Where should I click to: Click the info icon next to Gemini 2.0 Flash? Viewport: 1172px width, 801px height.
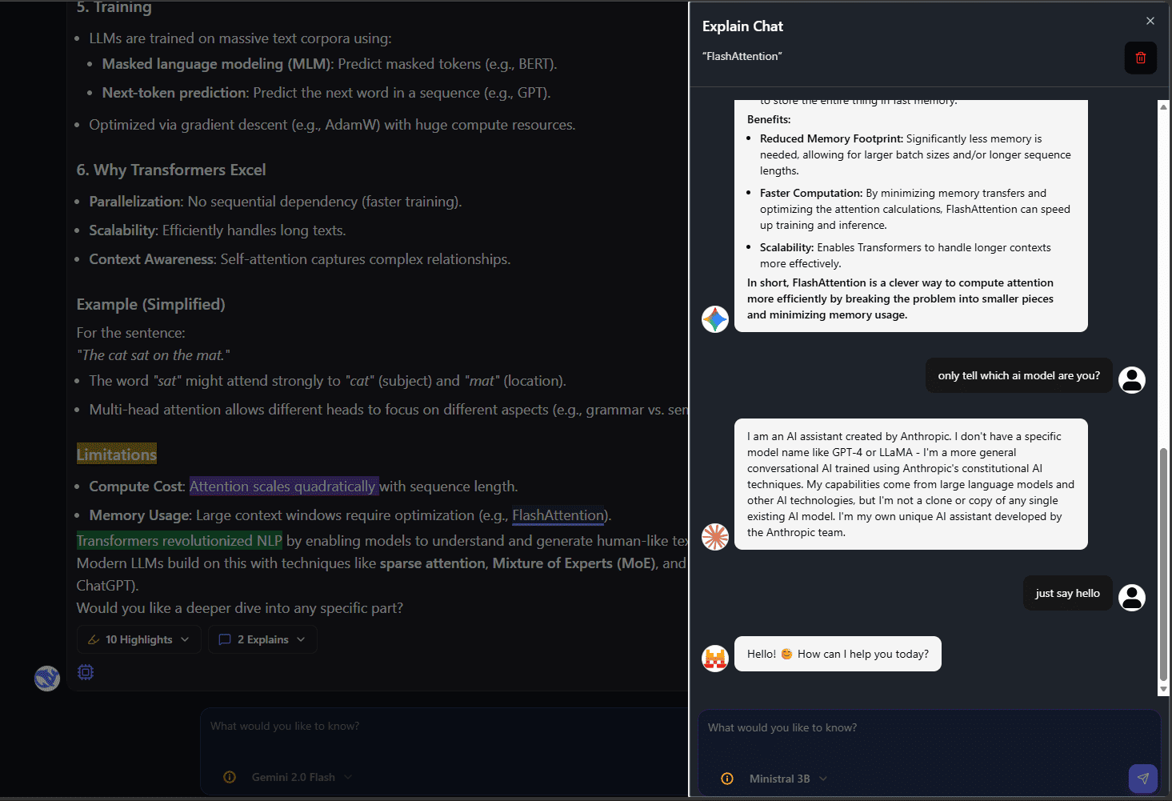point(230,776)
